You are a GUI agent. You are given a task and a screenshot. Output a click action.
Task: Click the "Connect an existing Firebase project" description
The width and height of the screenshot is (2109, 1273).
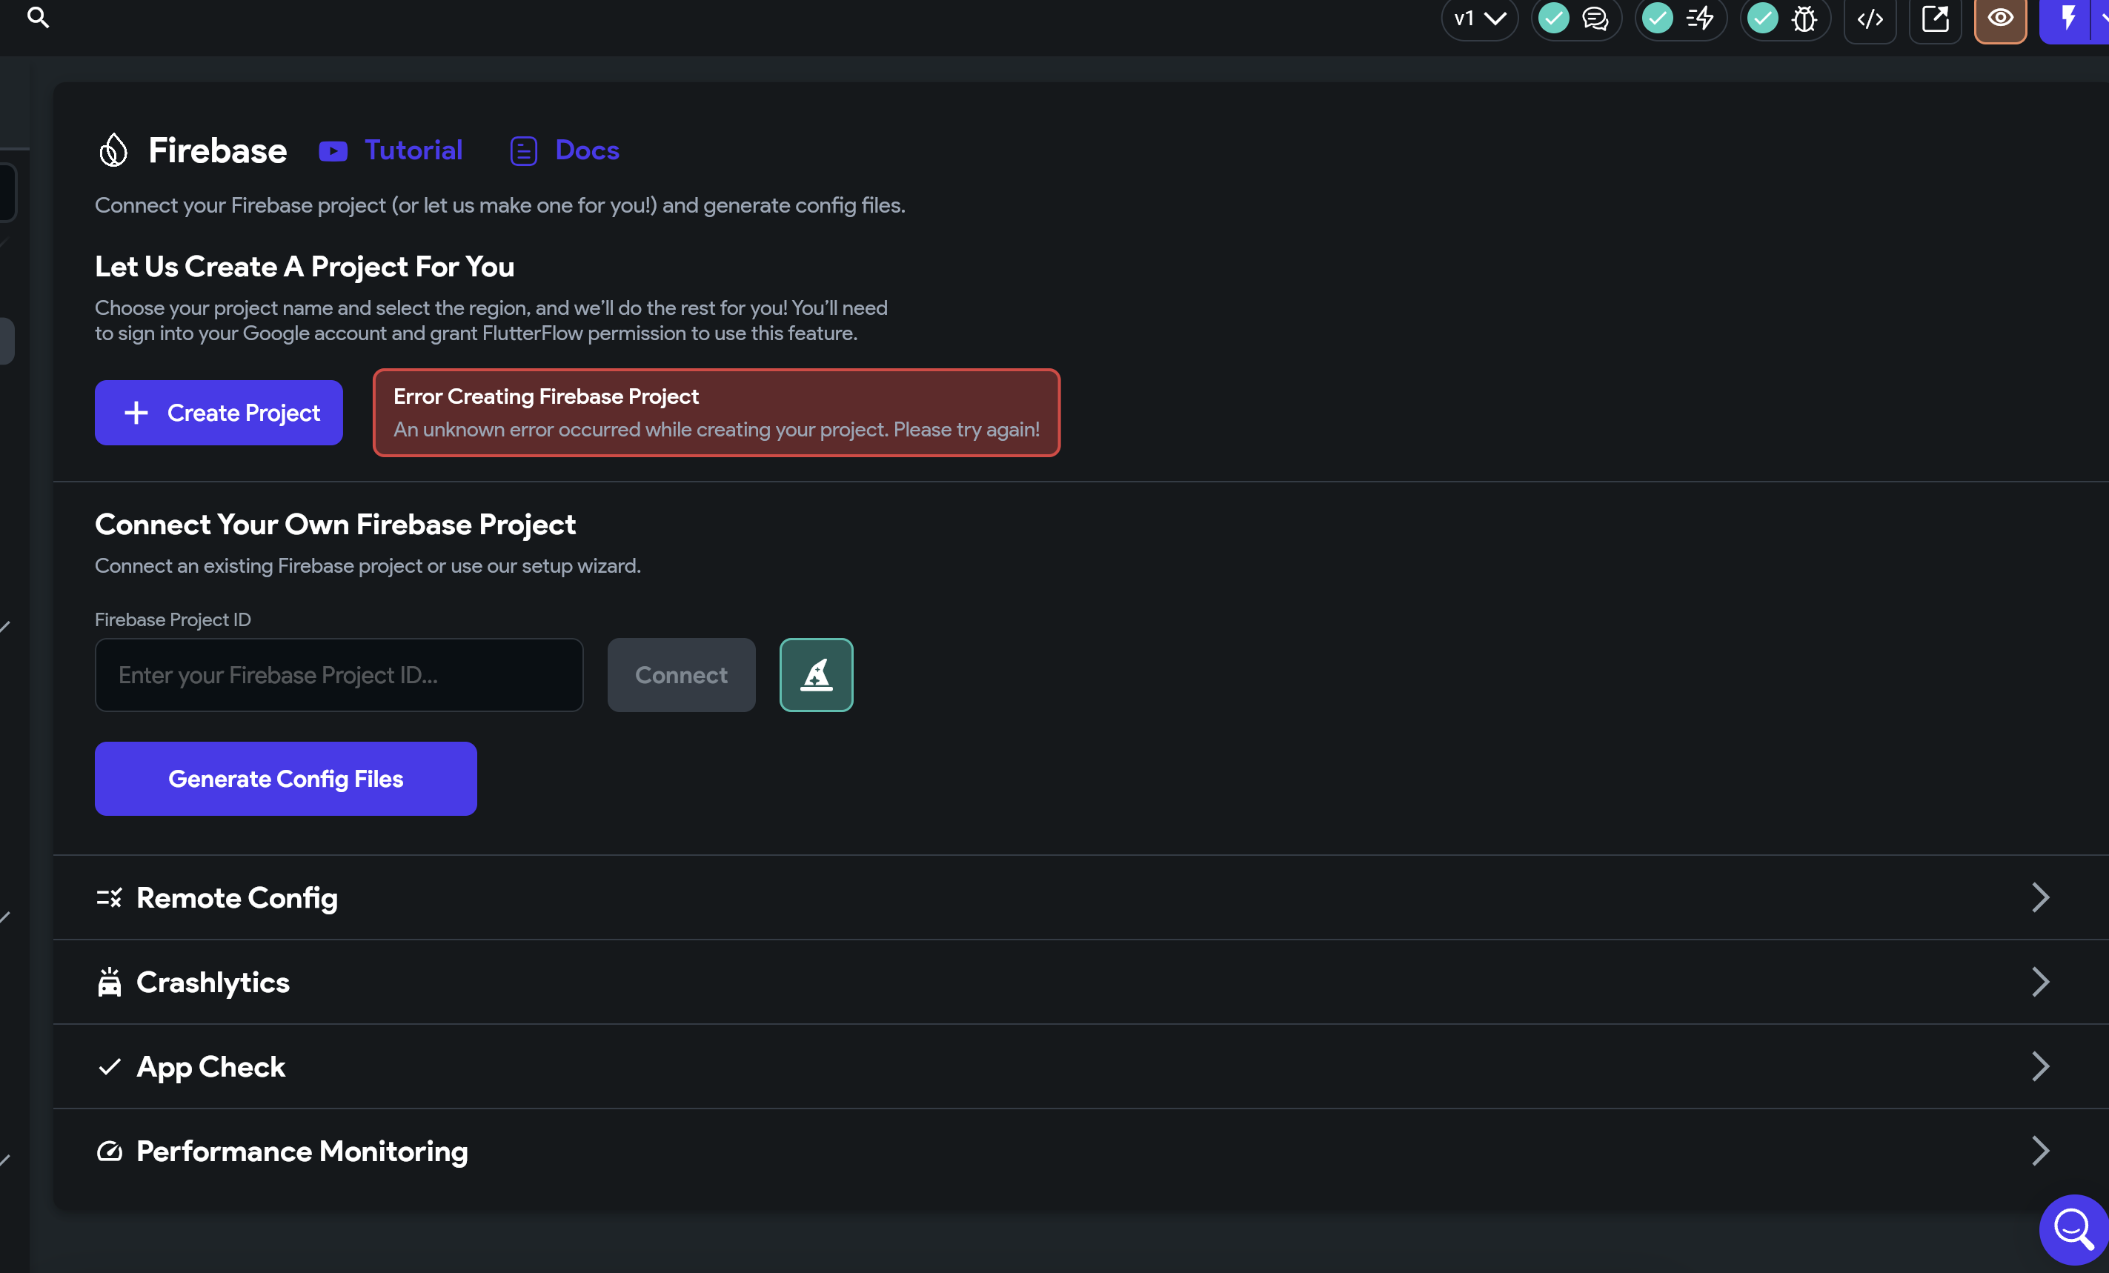coord(368,566)
